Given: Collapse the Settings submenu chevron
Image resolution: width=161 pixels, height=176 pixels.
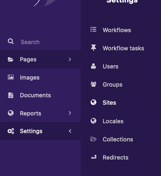Looking at the screenshot, I should [70, 131].
